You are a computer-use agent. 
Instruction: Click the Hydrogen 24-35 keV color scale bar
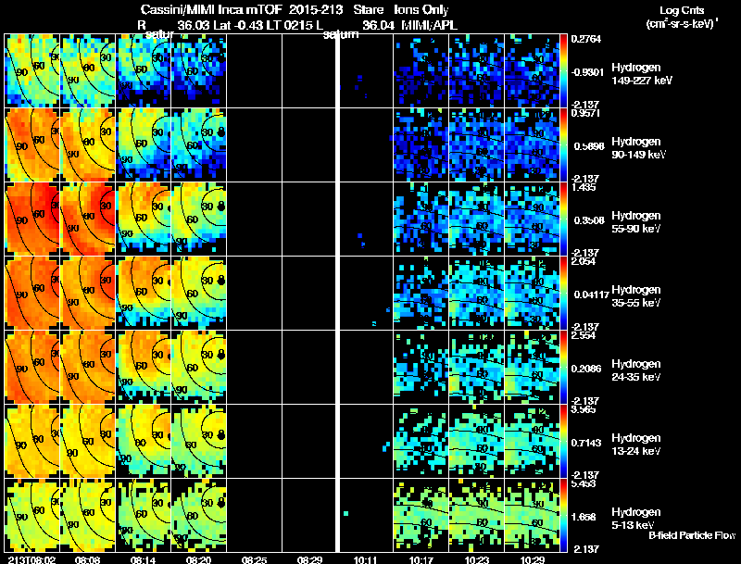tap(563, 368)
